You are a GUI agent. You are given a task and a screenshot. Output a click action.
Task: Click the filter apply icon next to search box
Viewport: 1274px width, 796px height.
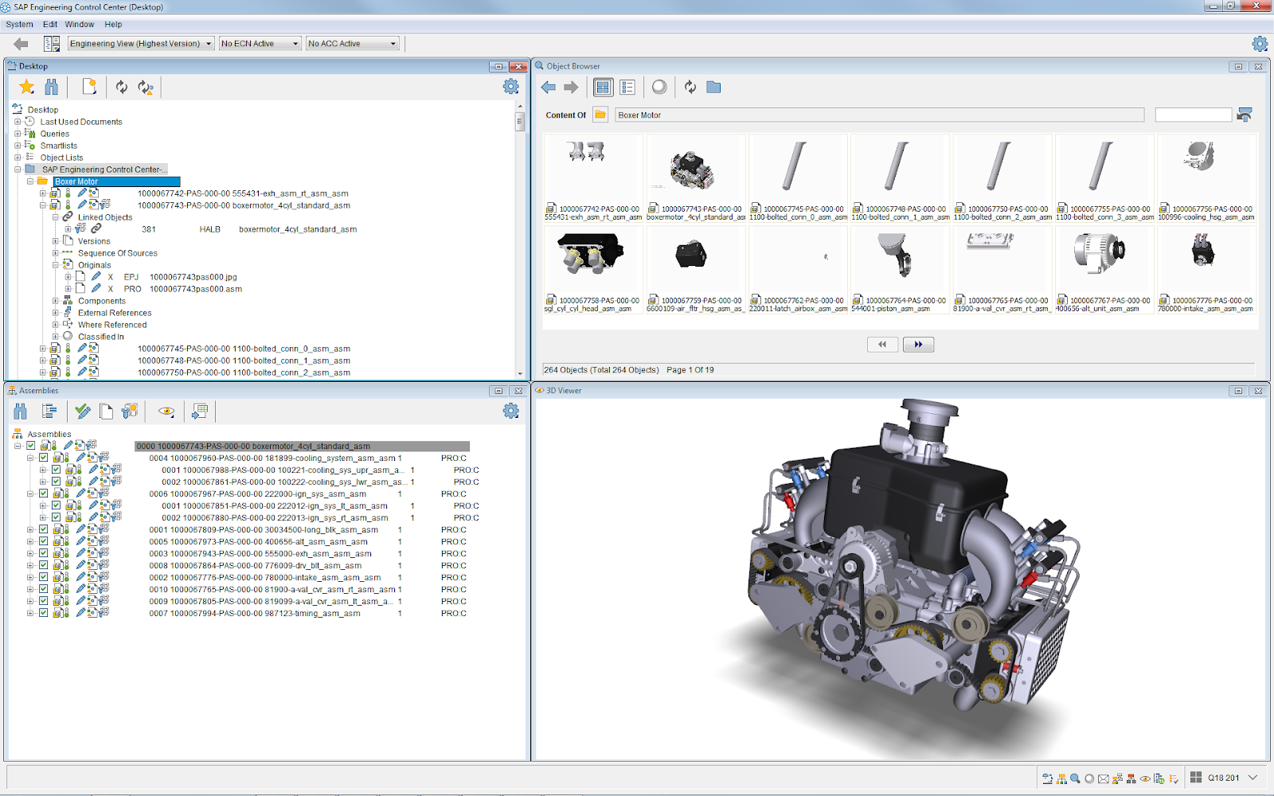tap(1245, 115)
